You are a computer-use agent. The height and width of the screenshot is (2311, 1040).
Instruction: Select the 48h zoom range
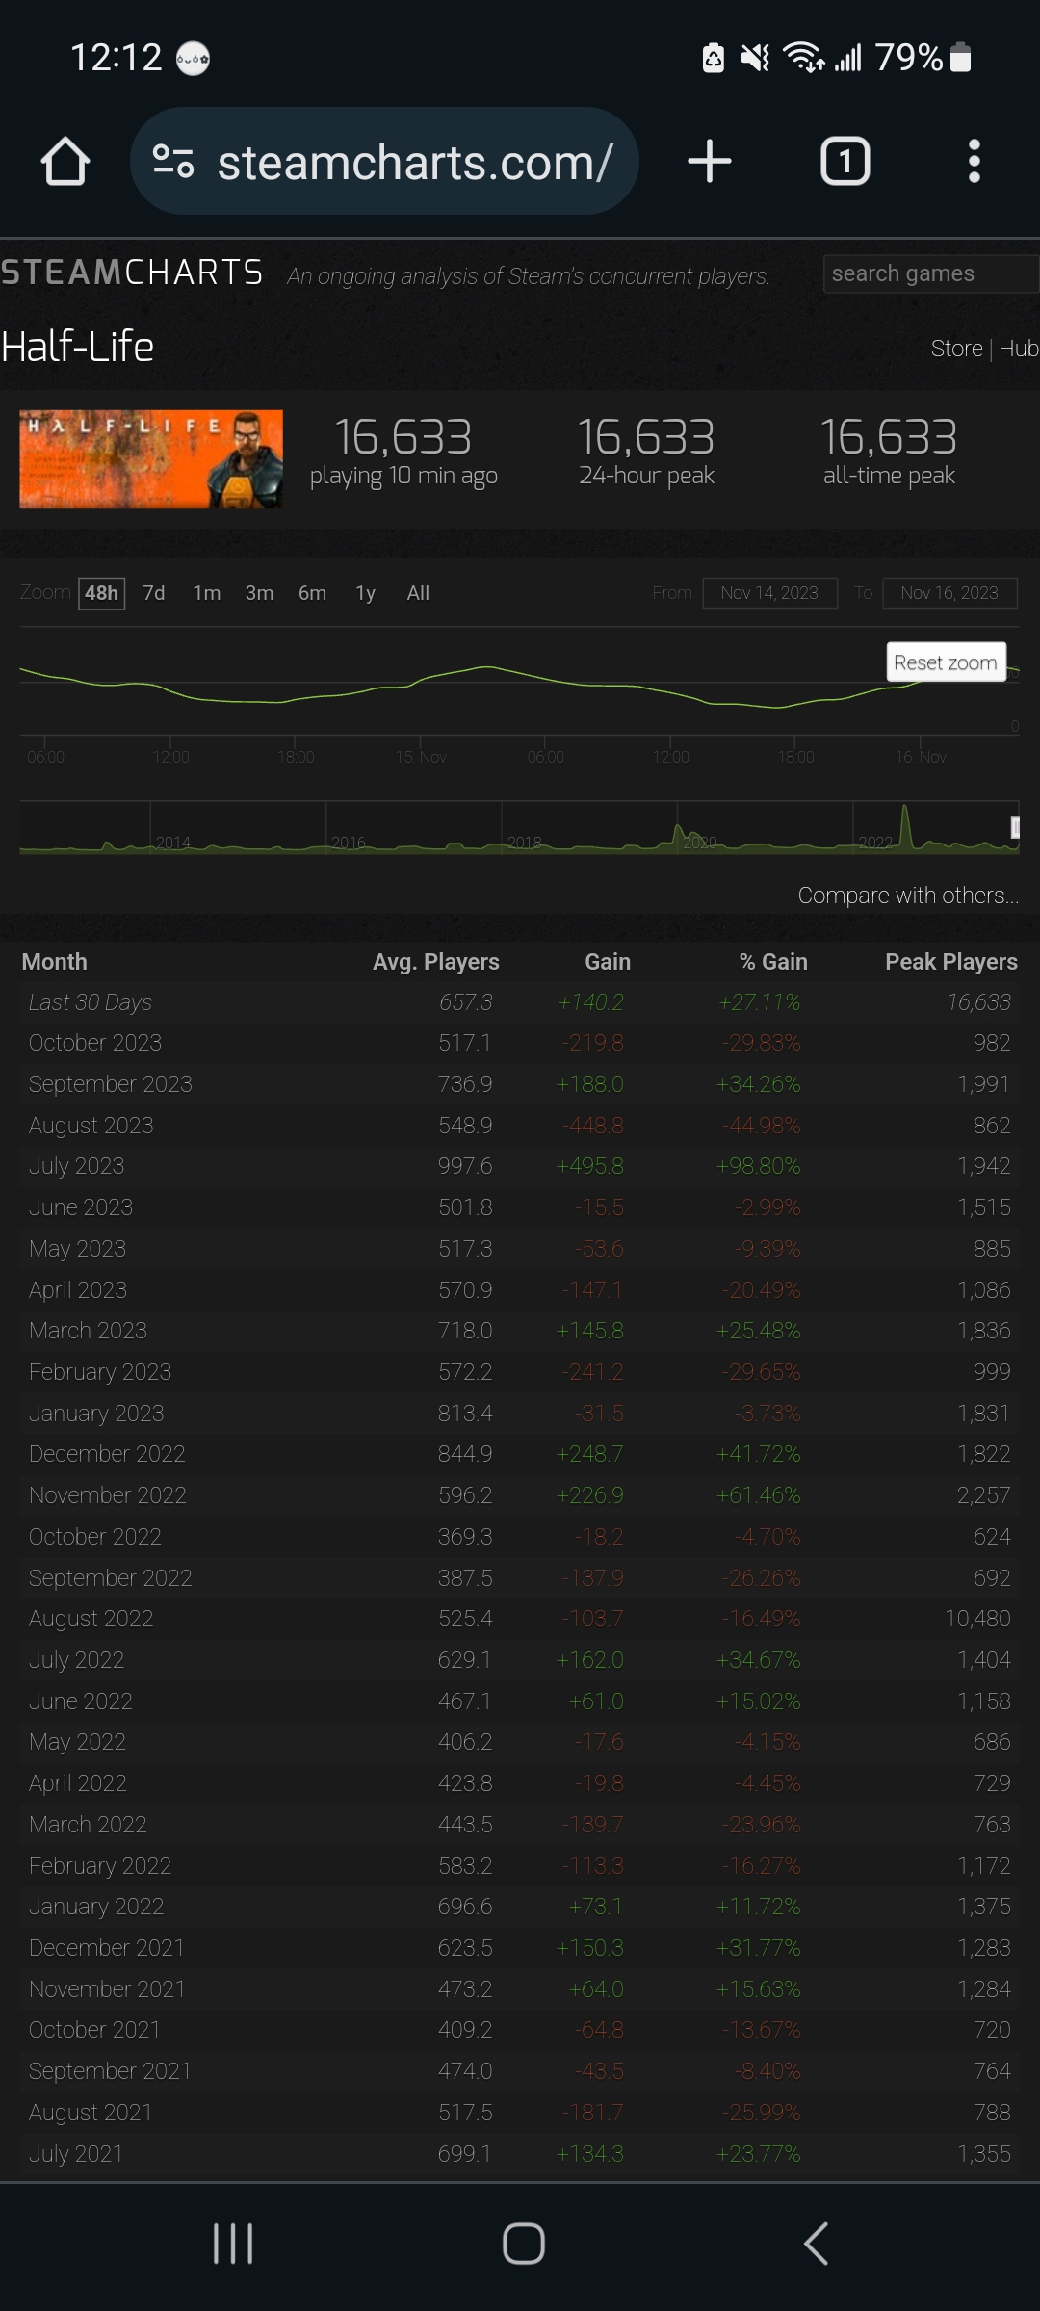pyautogui.click(x=101, y=593)
